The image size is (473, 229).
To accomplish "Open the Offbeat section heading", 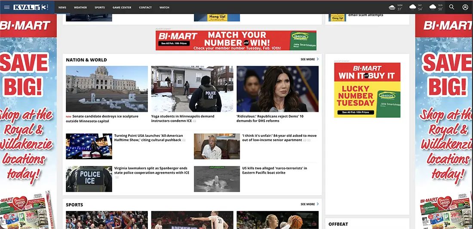I will (x=338, y=224).
